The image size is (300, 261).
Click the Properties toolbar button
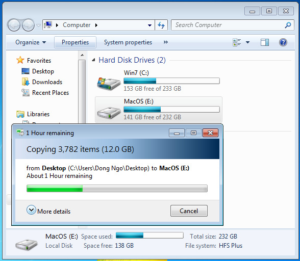pos(75,42)
